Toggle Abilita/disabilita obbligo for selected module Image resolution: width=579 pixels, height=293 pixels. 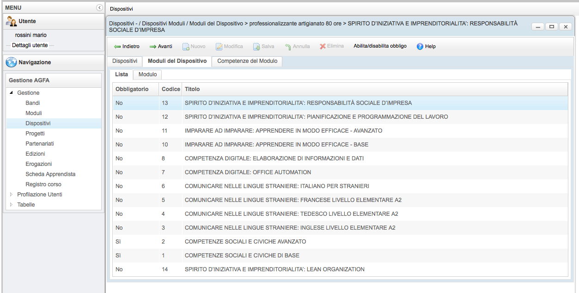point(380,46)
